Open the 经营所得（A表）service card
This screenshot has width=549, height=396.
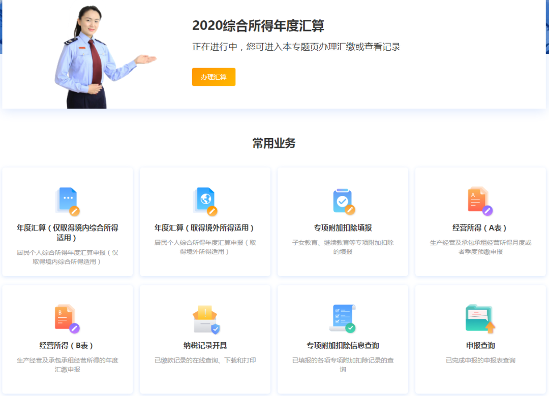tap(480, 222)
